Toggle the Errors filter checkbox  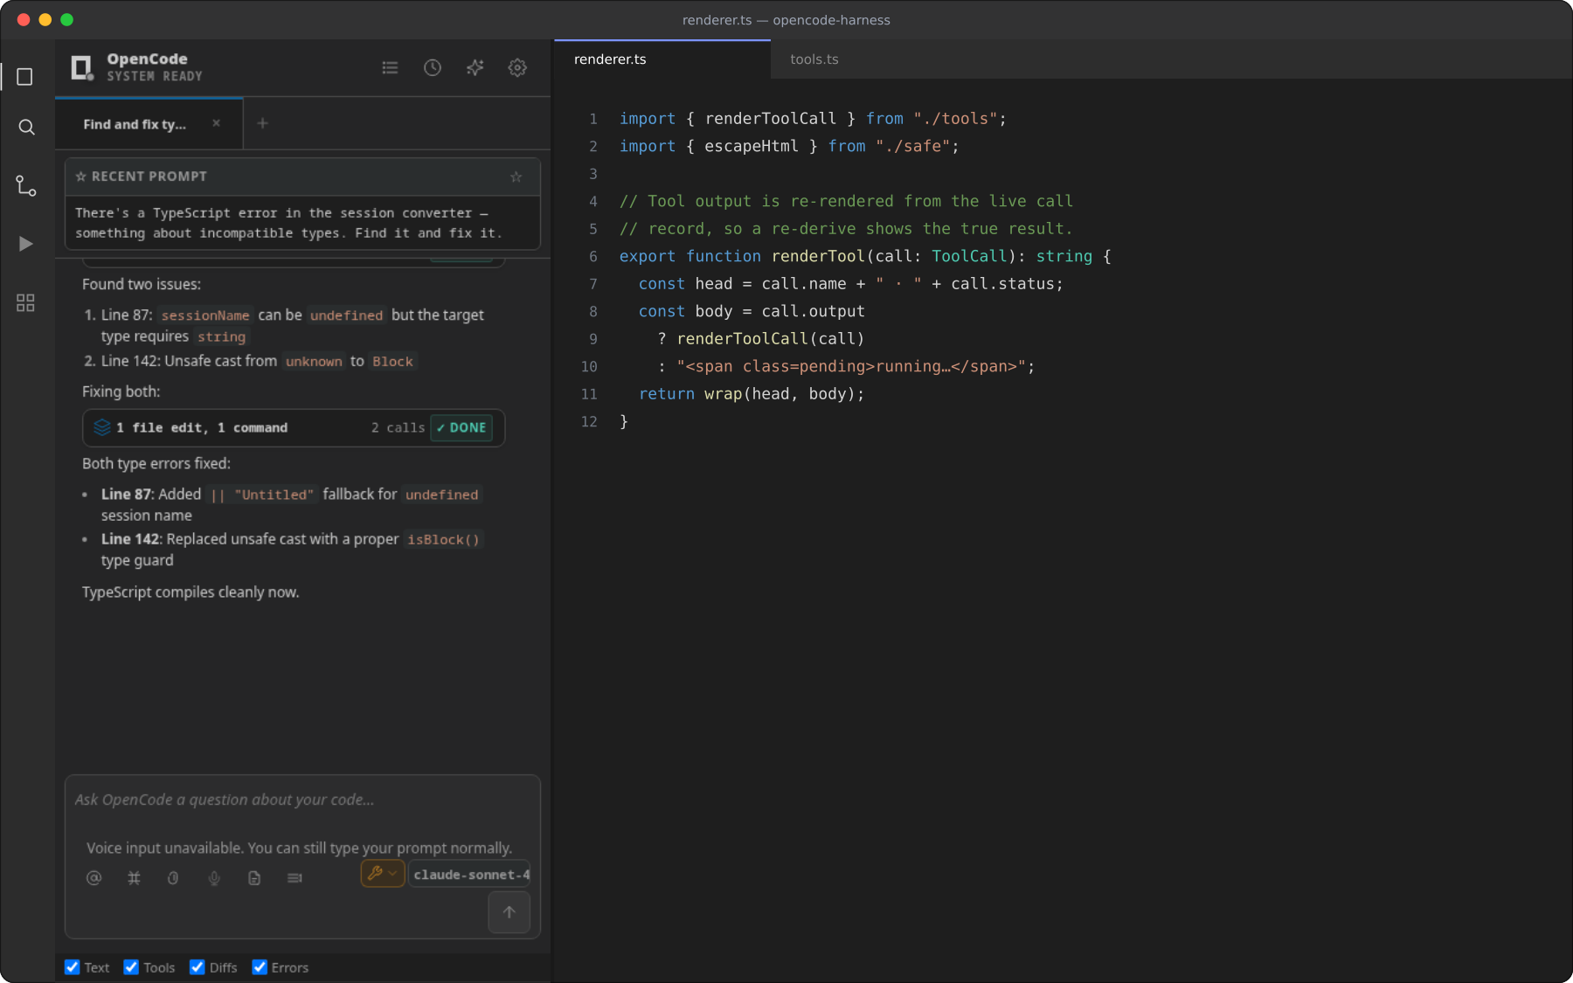coord(260,967)
